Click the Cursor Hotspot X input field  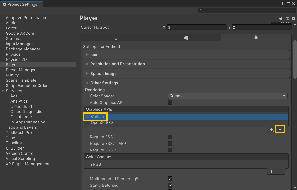tap(196, 27)
